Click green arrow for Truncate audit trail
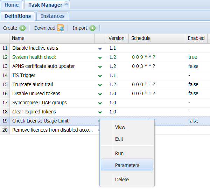Screen dimensions: 210x189 click(100, 85)
